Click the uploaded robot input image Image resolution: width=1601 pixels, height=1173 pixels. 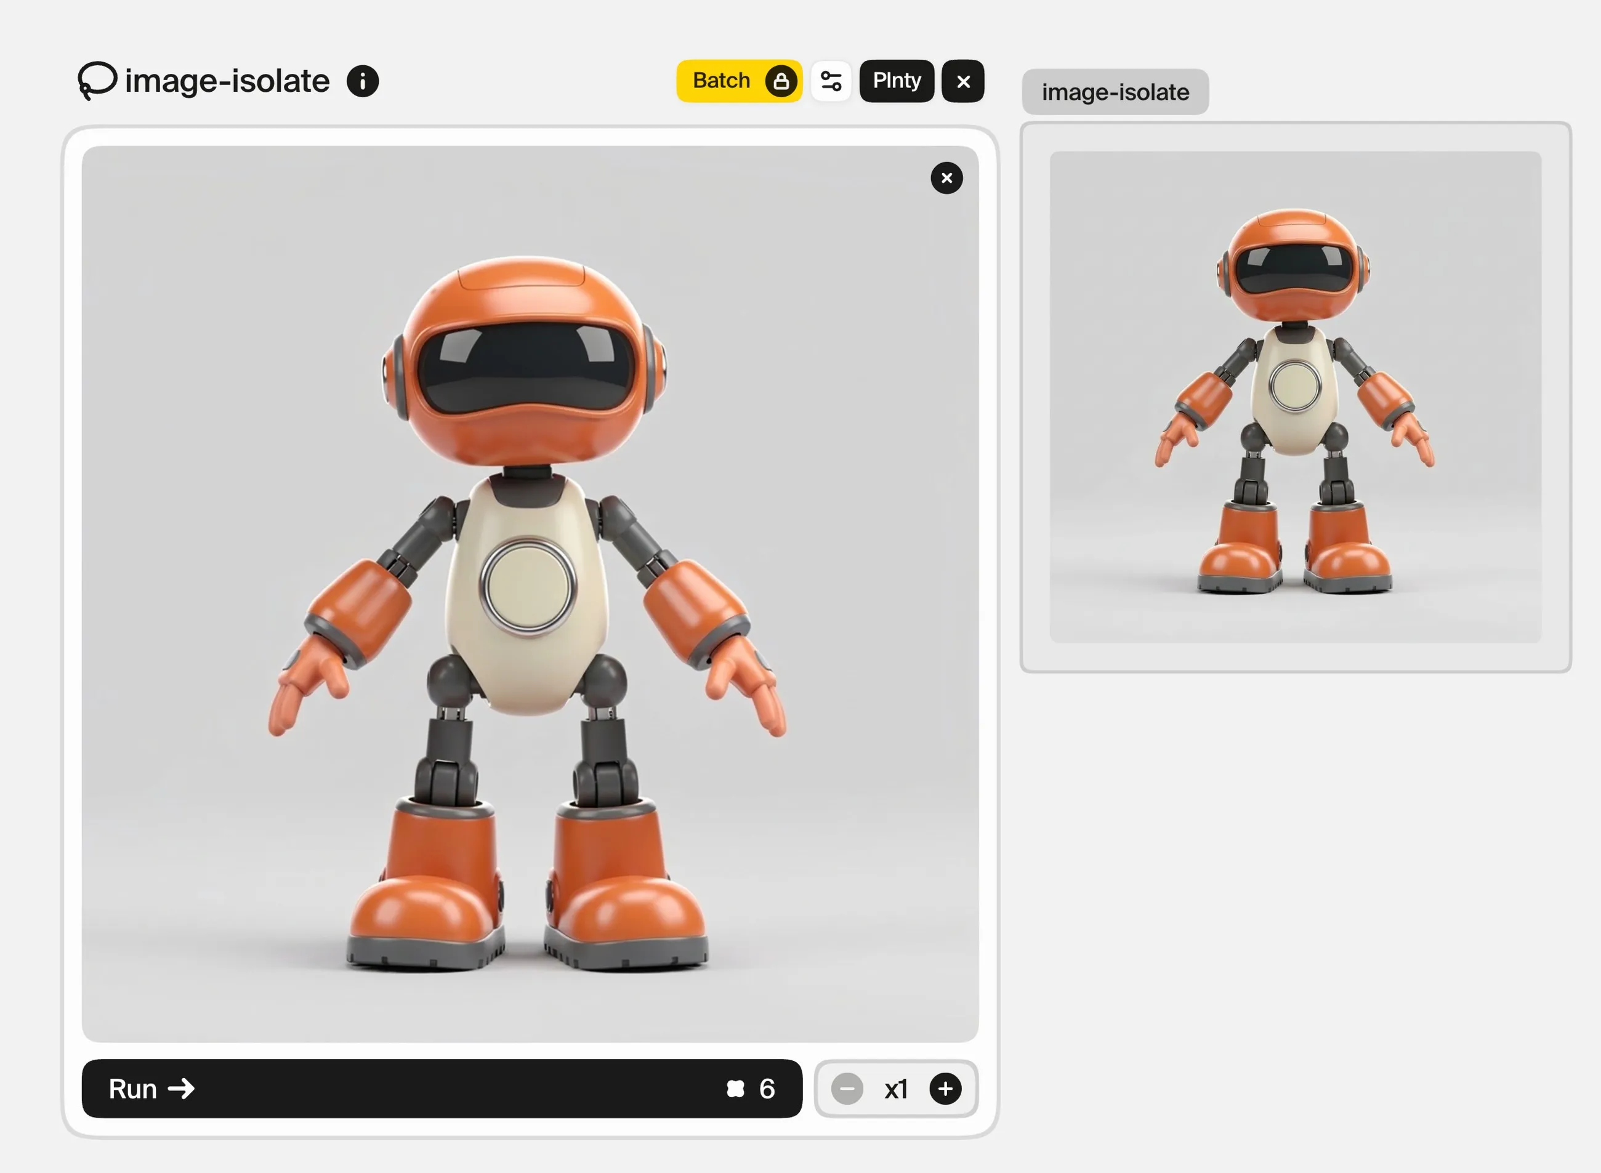[x=530, y=594]
